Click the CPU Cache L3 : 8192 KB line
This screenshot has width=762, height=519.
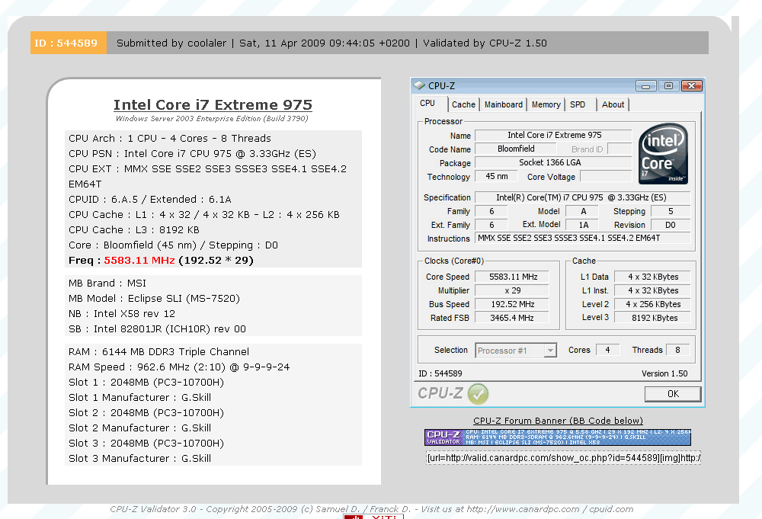(x=133, y=230)
